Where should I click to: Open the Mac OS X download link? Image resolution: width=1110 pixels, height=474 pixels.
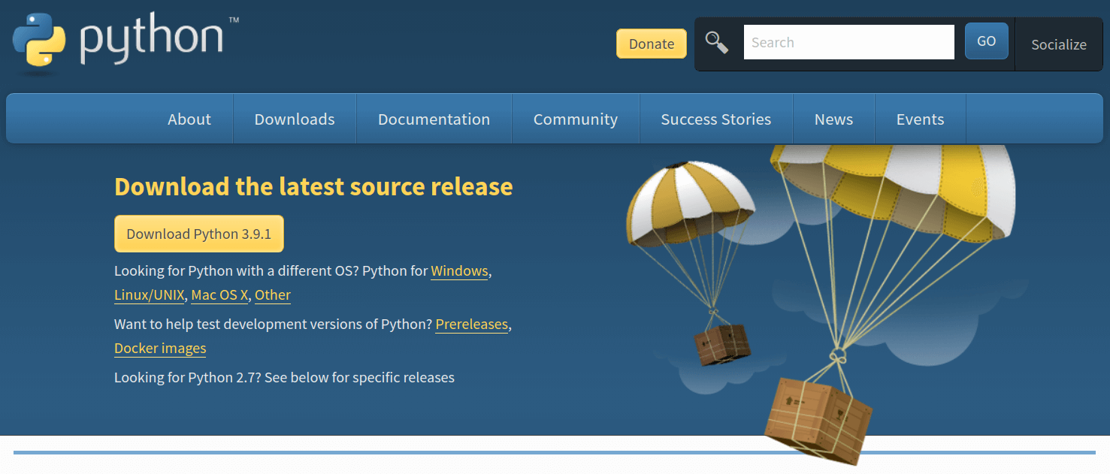coord(219,295)
